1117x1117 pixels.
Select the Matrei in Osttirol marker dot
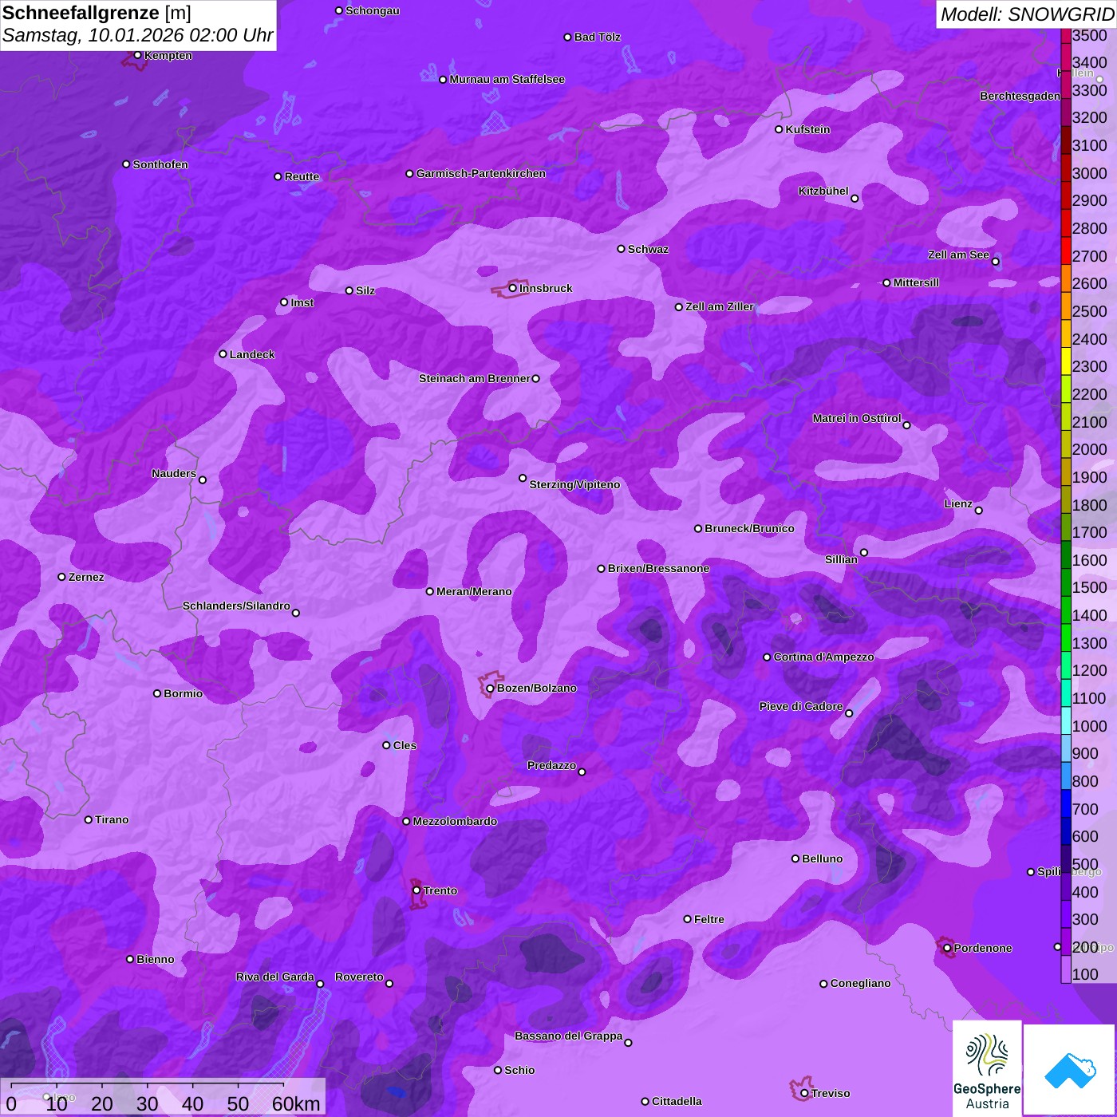(906, 425)
